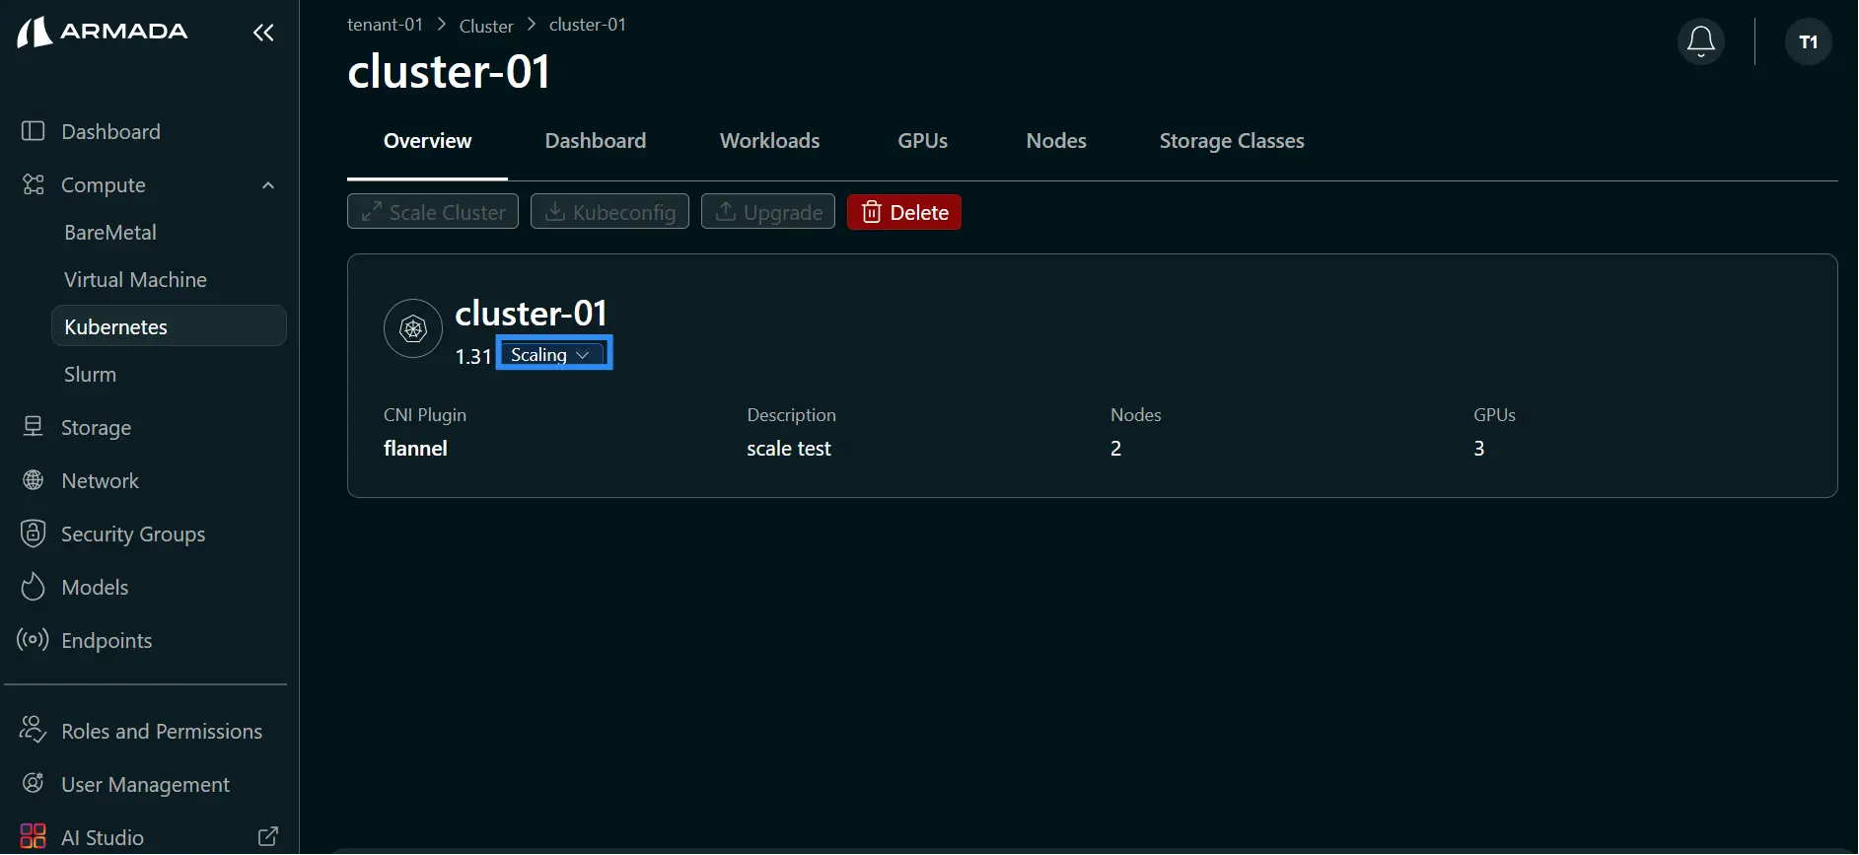
Task: Download the Kubeconfig
Action: [x=610, y=212]
